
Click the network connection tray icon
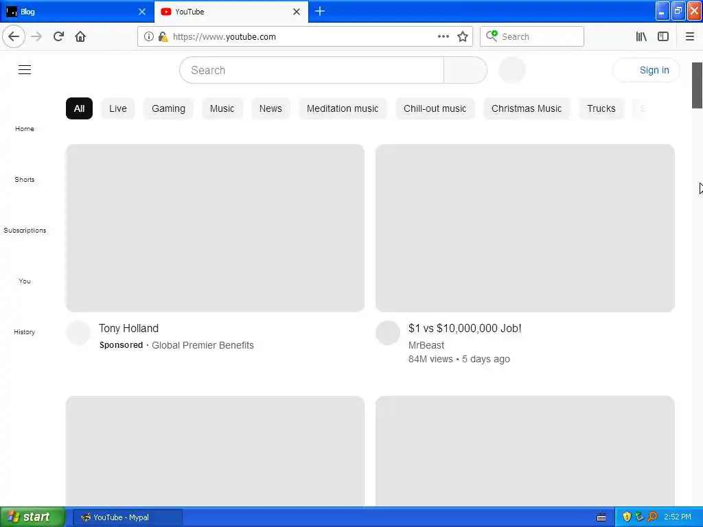point(639,517)
